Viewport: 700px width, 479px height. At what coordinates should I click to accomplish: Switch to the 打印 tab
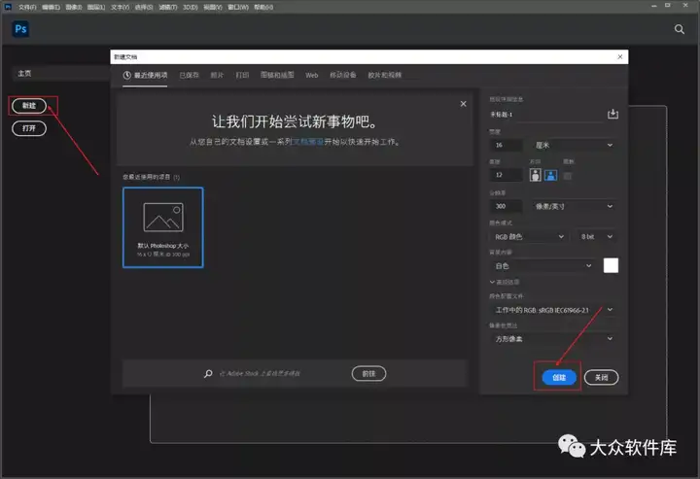pyautogui.click(x=242, y=75)
